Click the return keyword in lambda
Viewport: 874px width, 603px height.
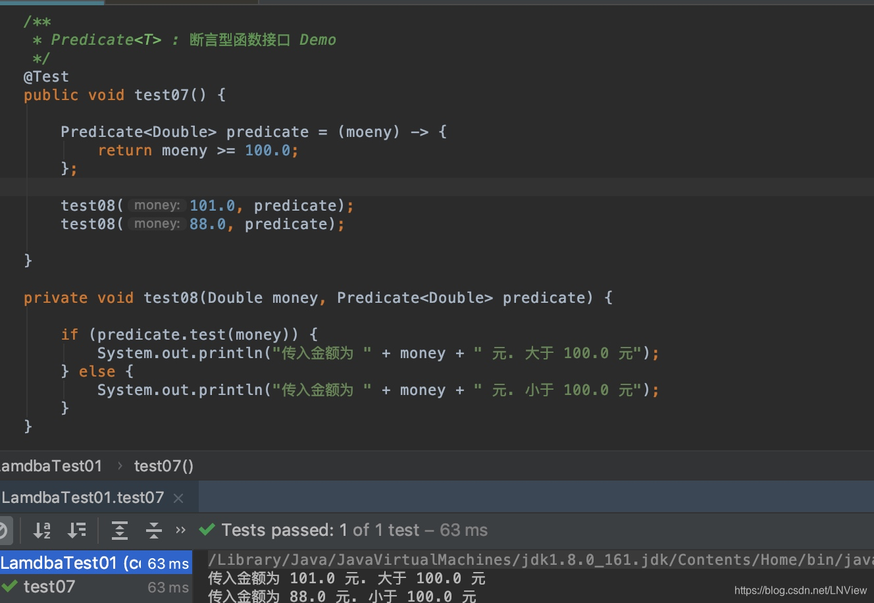click(125, 150)
